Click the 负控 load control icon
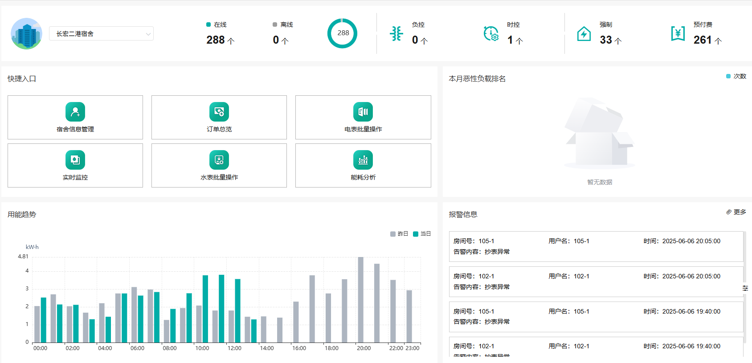The image size is (752, 363). 396,33
